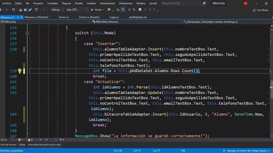This screenshot has height=153, width=273.
Task: Click the Undo arrow icon
Action: 36,10
